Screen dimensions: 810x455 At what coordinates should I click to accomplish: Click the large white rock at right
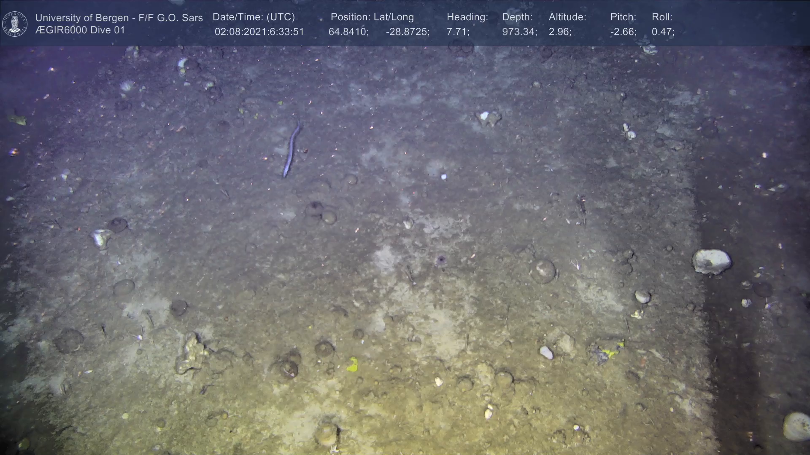tap(712, 261)
